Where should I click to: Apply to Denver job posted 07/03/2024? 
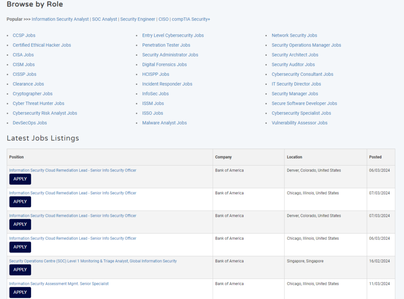20,224
